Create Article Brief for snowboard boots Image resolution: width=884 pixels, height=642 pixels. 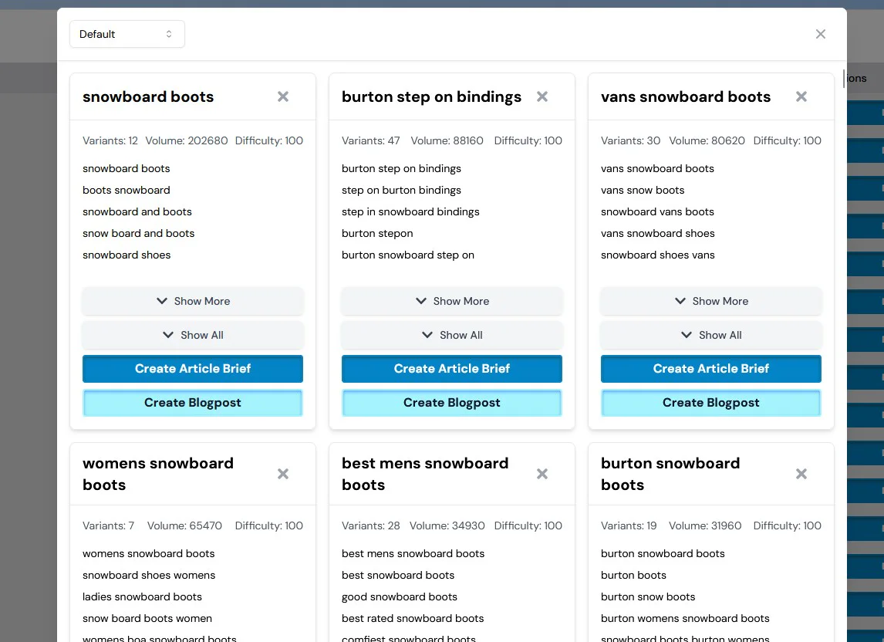click(193, 369)
